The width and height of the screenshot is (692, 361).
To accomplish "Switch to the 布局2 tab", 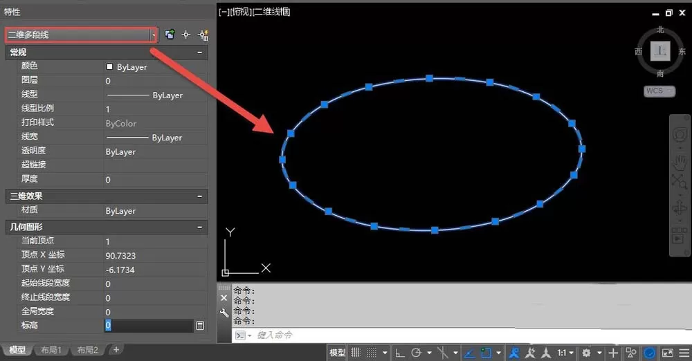I will pos(87,350).
